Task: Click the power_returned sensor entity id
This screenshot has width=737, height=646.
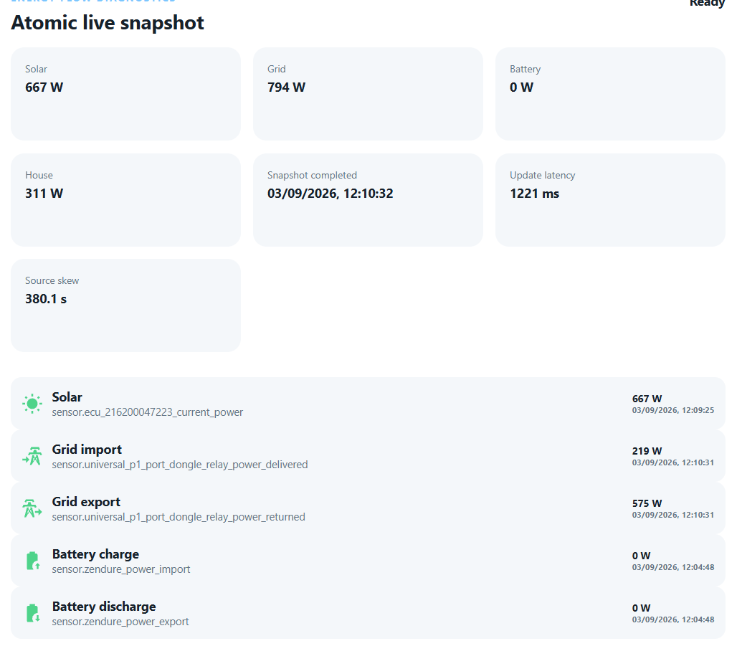Action: [178, 517]
